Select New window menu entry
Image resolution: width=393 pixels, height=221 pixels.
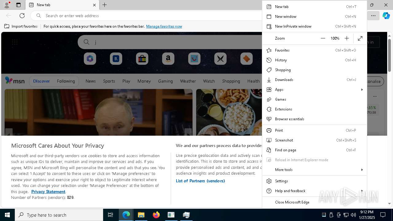click(x=315, y=17)
